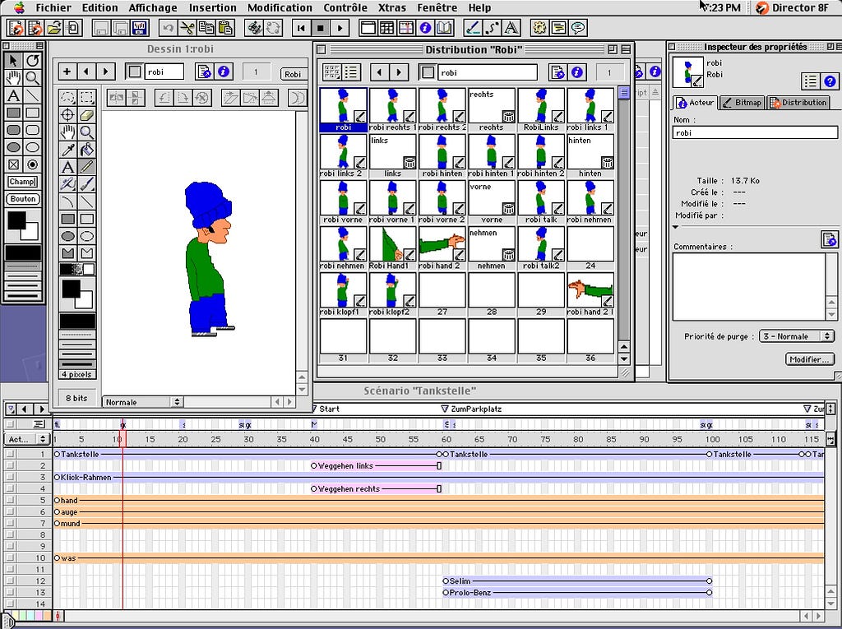Open the 8 bits color depth selector

tap(76, 398)
